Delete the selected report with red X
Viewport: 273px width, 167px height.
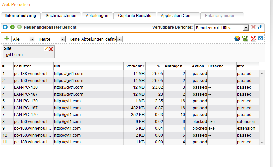pyautogui.click(x=253, y=27)
